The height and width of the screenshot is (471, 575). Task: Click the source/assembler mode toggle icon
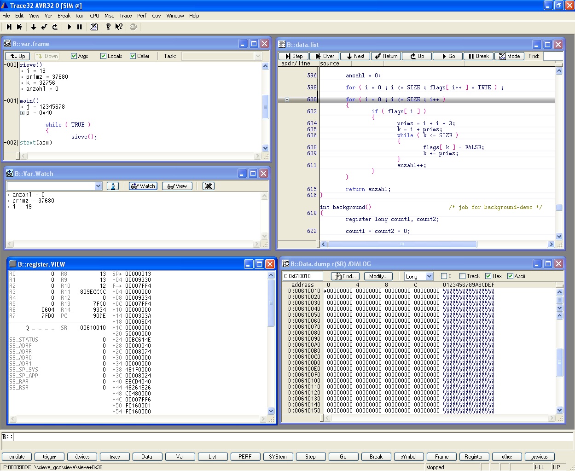[94, 27]
